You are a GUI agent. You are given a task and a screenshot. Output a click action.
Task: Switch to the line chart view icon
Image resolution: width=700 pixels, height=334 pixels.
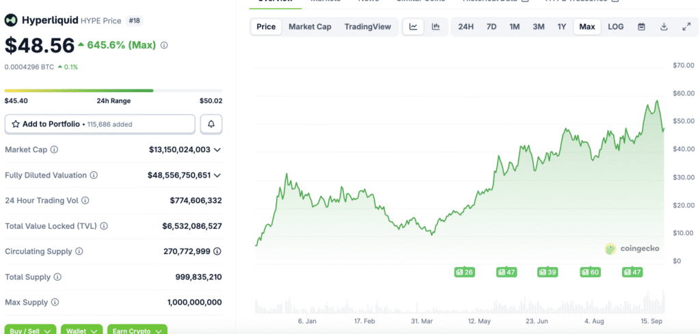click(x=414, y=27)
